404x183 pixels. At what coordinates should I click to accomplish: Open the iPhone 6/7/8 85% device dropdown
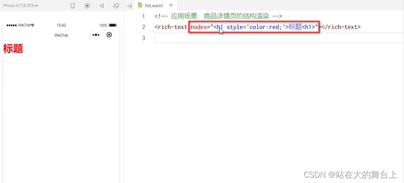(x=20, y=5)
